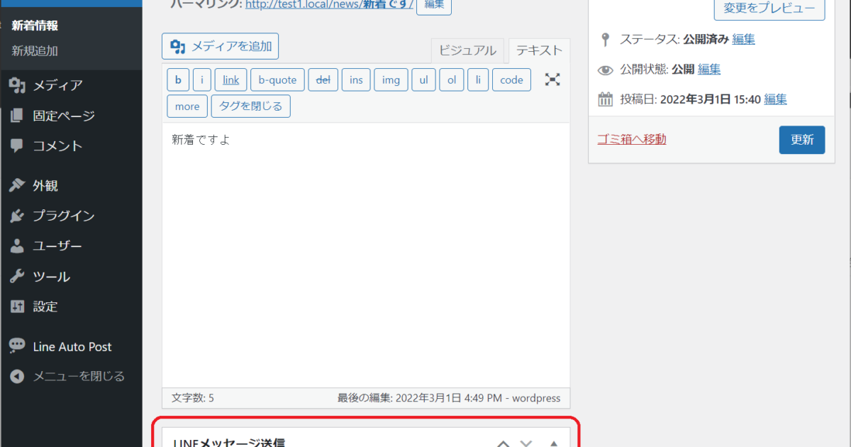Insert an image using the img button
The image size is (851, 447).
tap(391, 79)
